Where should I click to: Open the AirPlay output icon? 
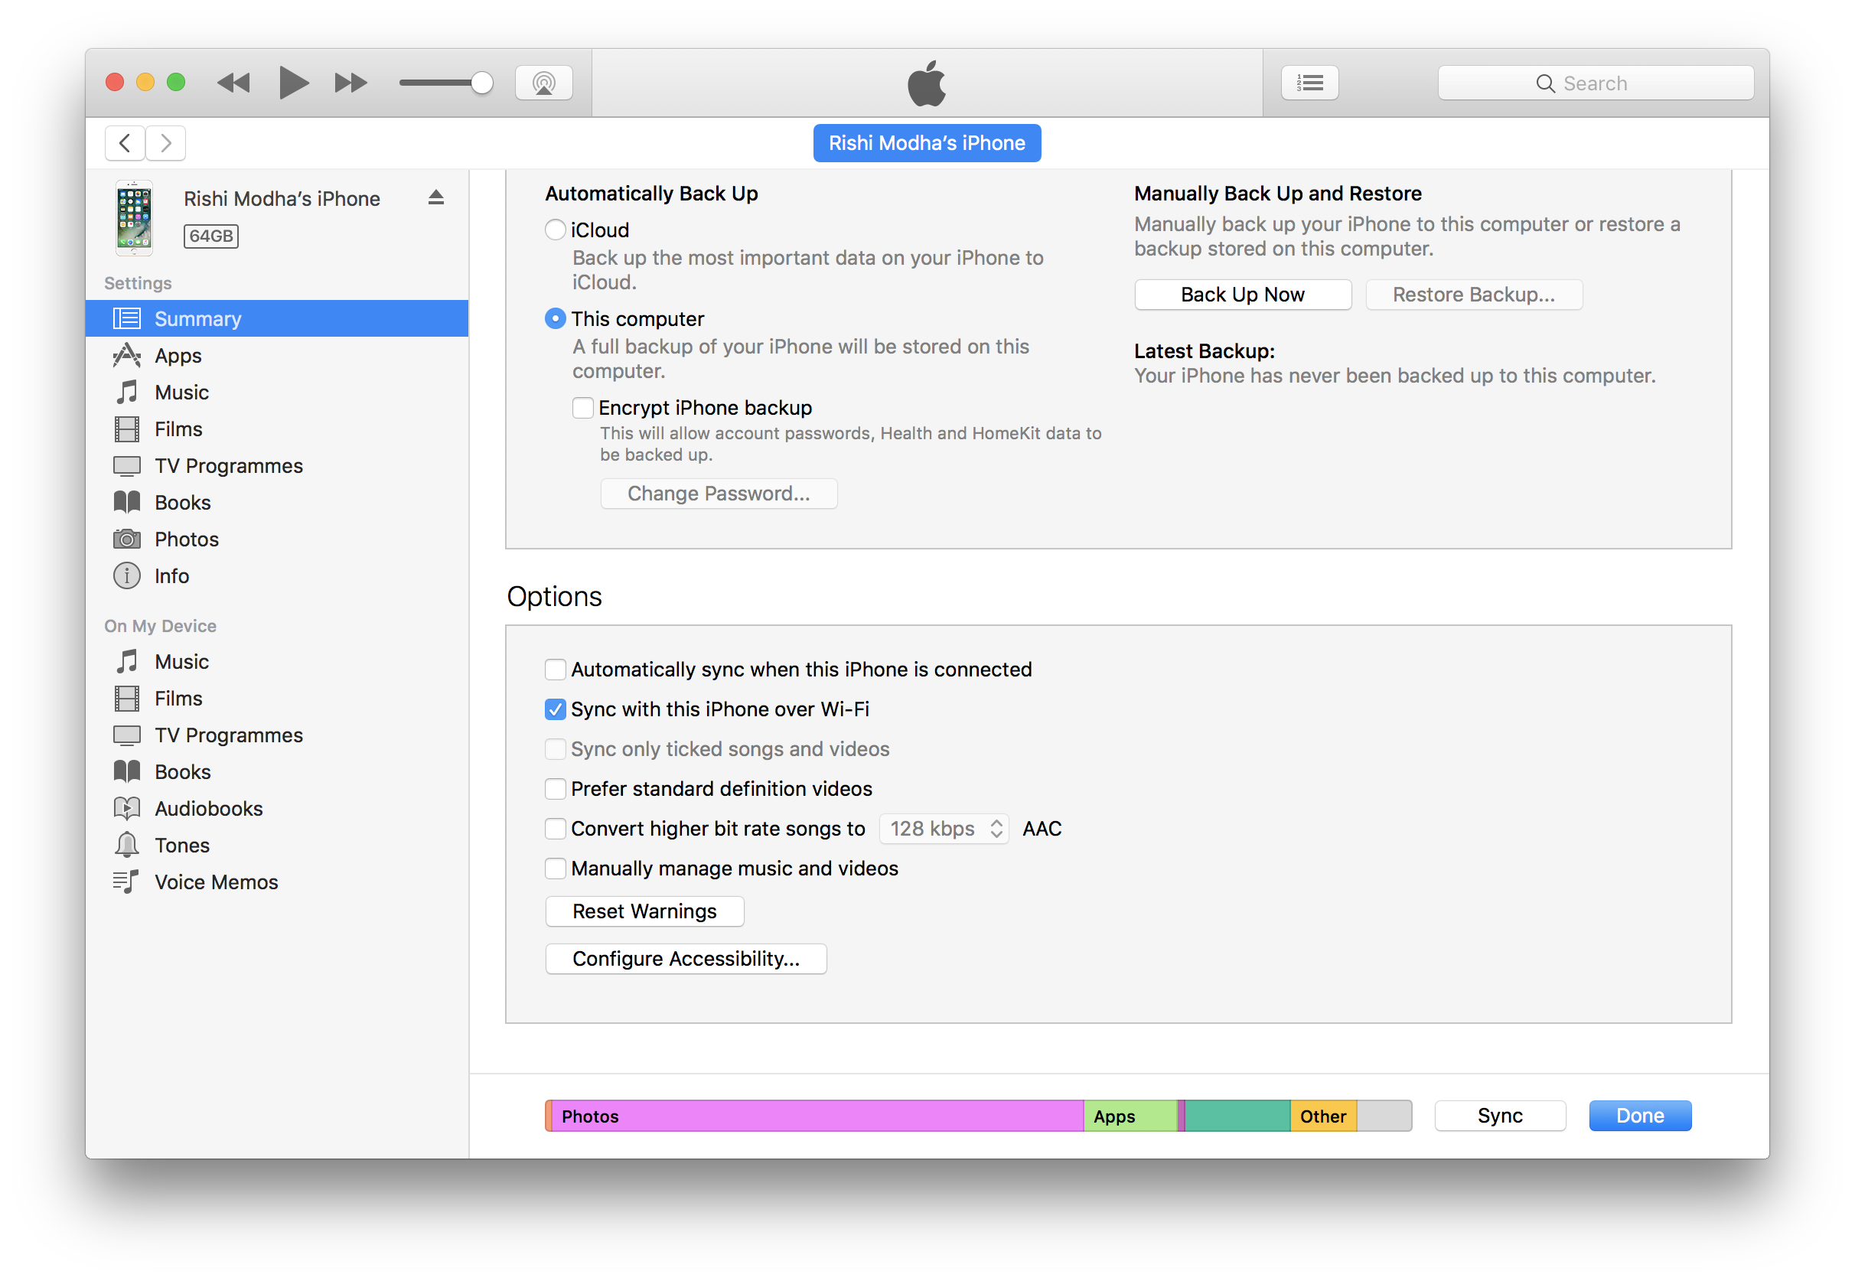pos(543,83)
